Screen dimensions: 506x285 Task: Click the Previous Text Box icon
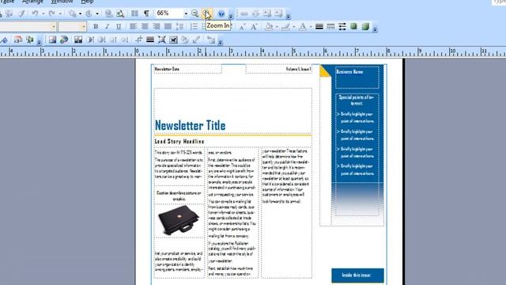coord(267,13)
